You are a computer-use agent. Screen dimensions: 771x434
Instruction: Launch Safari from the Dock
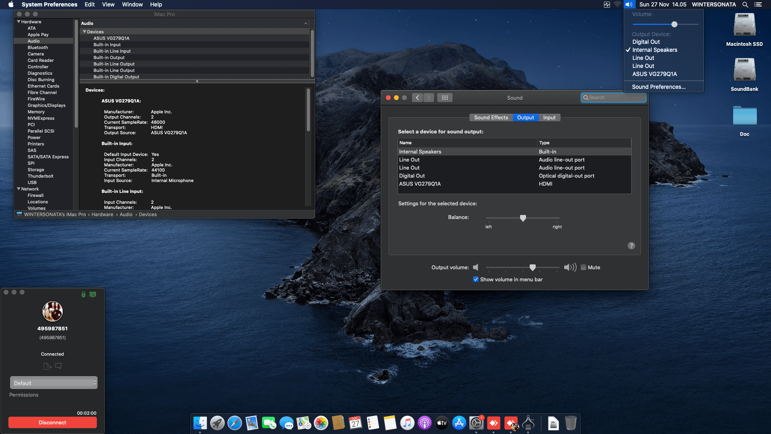(235, 423)
